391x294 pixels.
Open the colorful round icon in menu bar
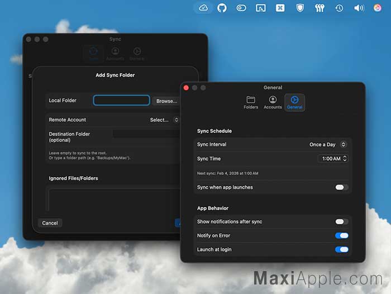coord(377,8)
